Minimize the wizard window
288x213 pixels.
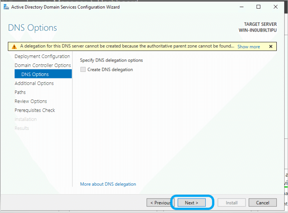[x=242, y=7]
